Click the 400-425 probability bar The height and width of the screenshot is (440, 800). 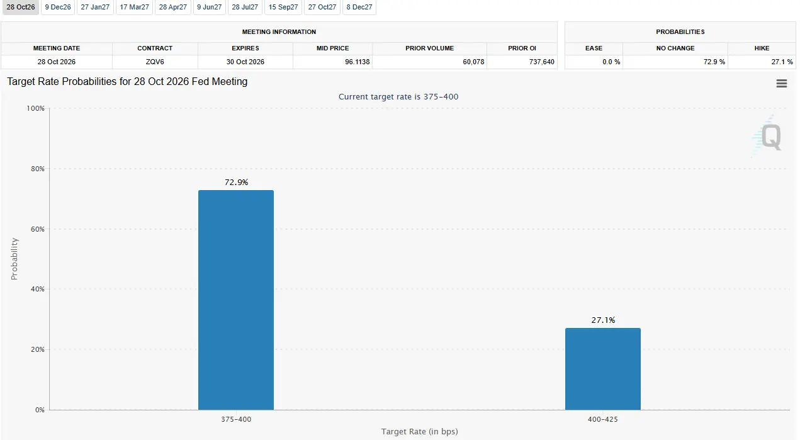click(603, 369)
